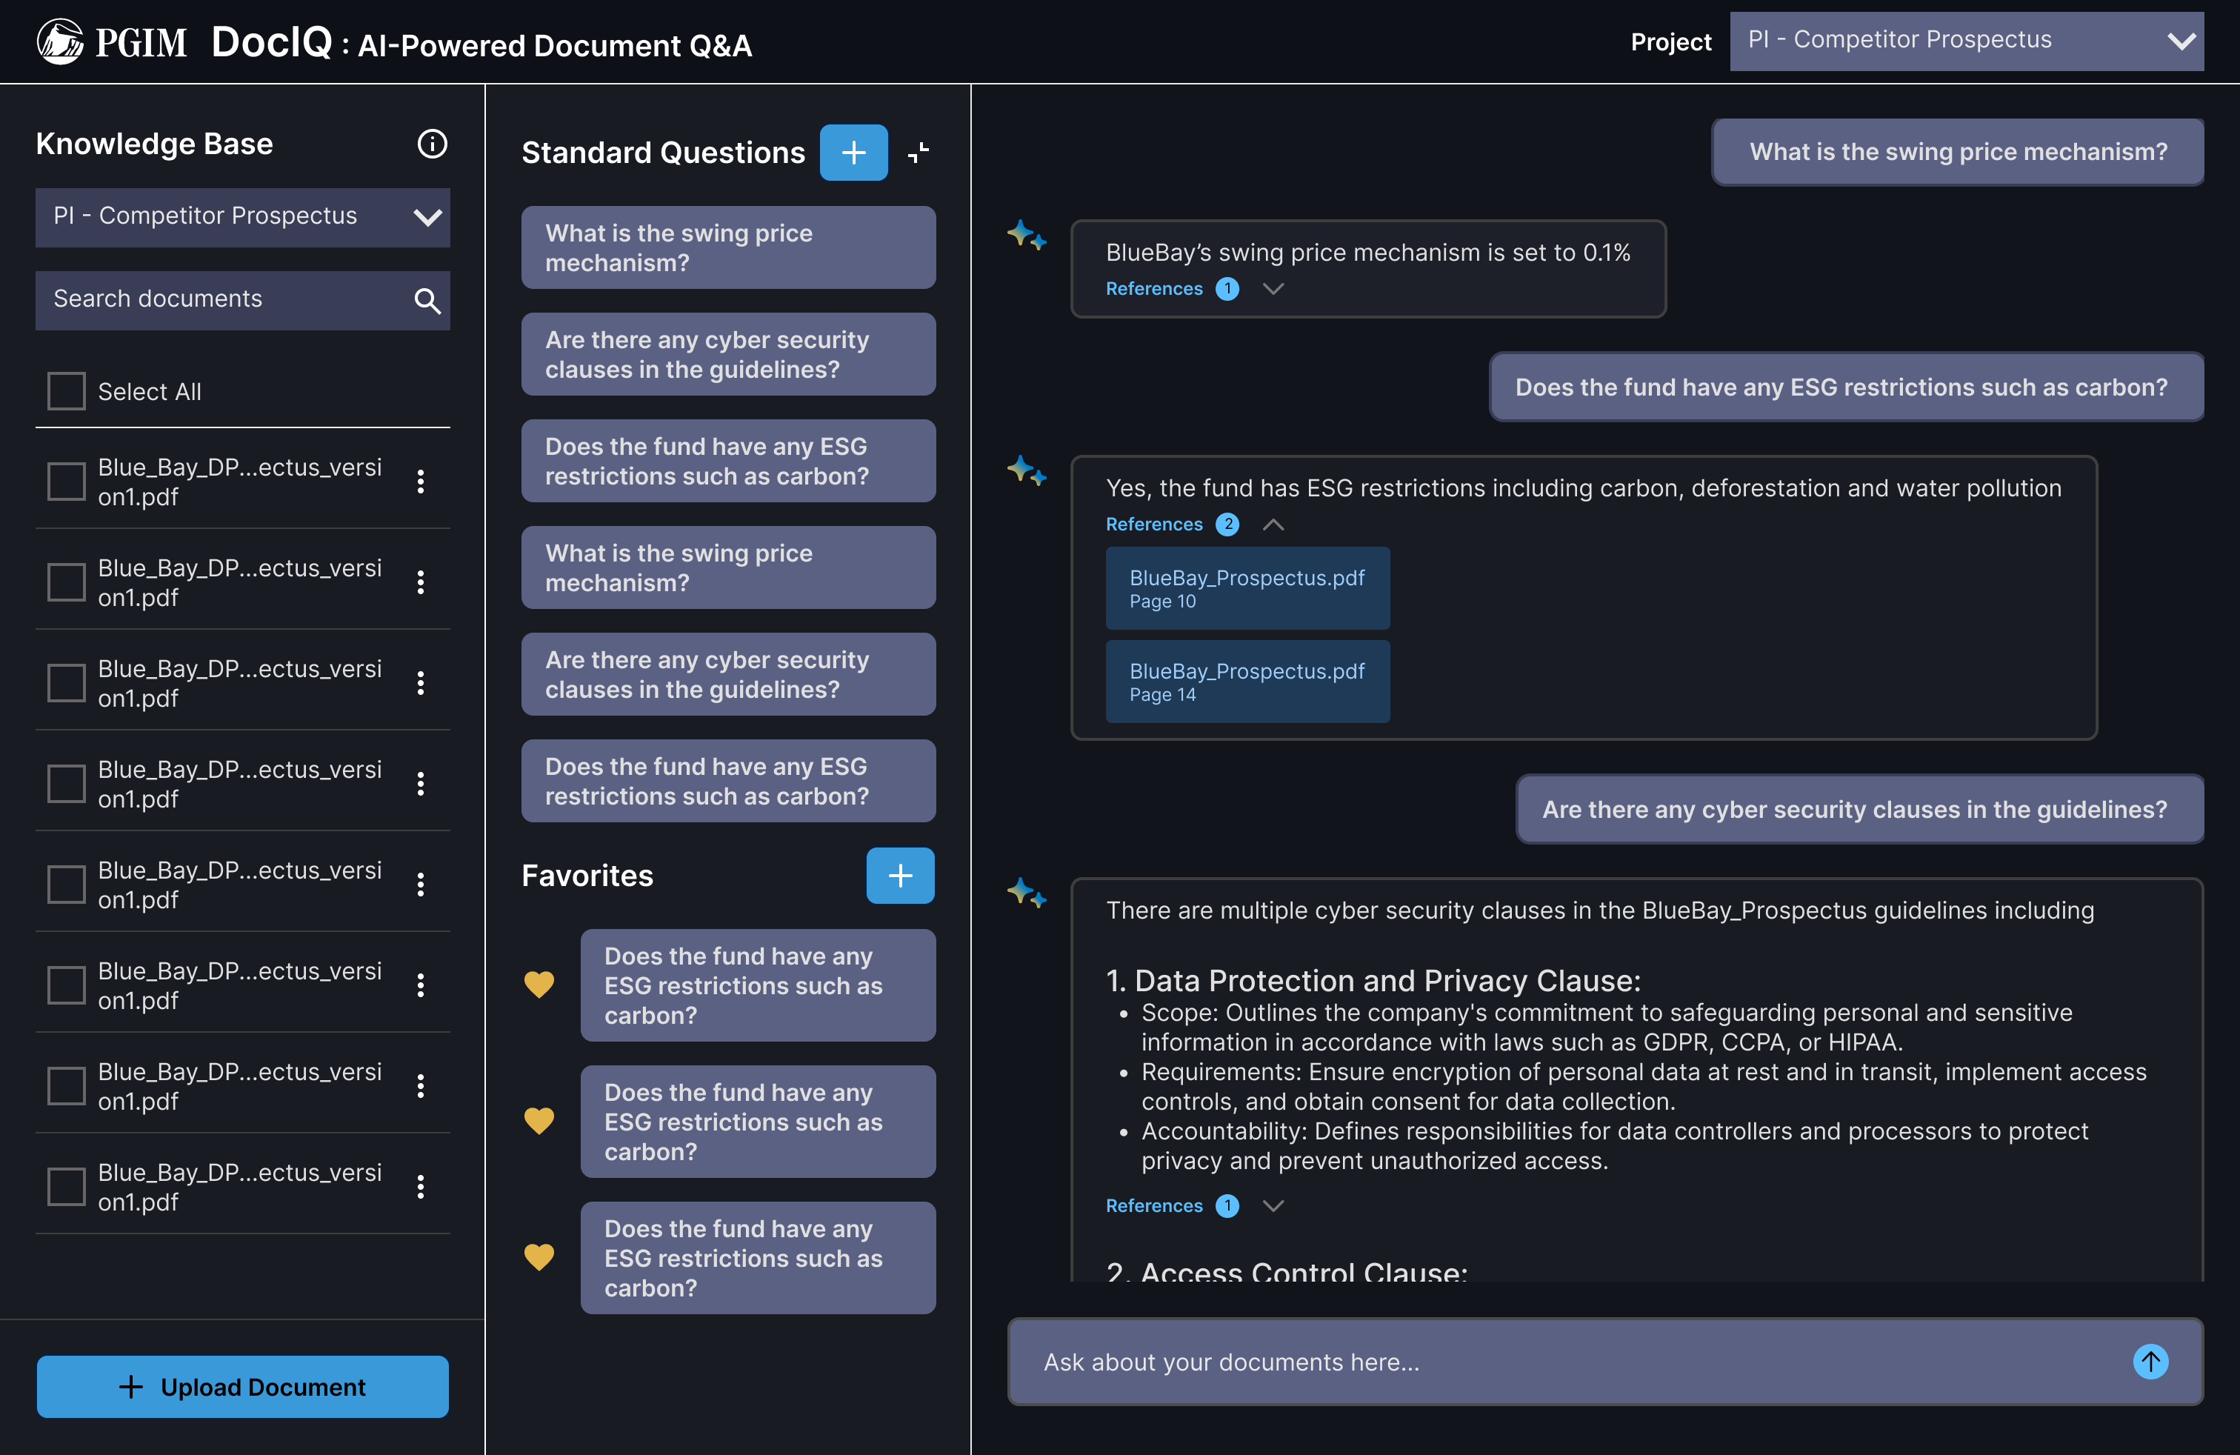Click the sparkle icon beside ESG restrictions answer
The height and width of the screenshot is (1455, 2240).
pos(1026,470)
